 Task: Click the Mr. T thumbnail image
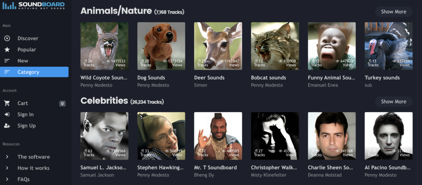tap(218, 136)
